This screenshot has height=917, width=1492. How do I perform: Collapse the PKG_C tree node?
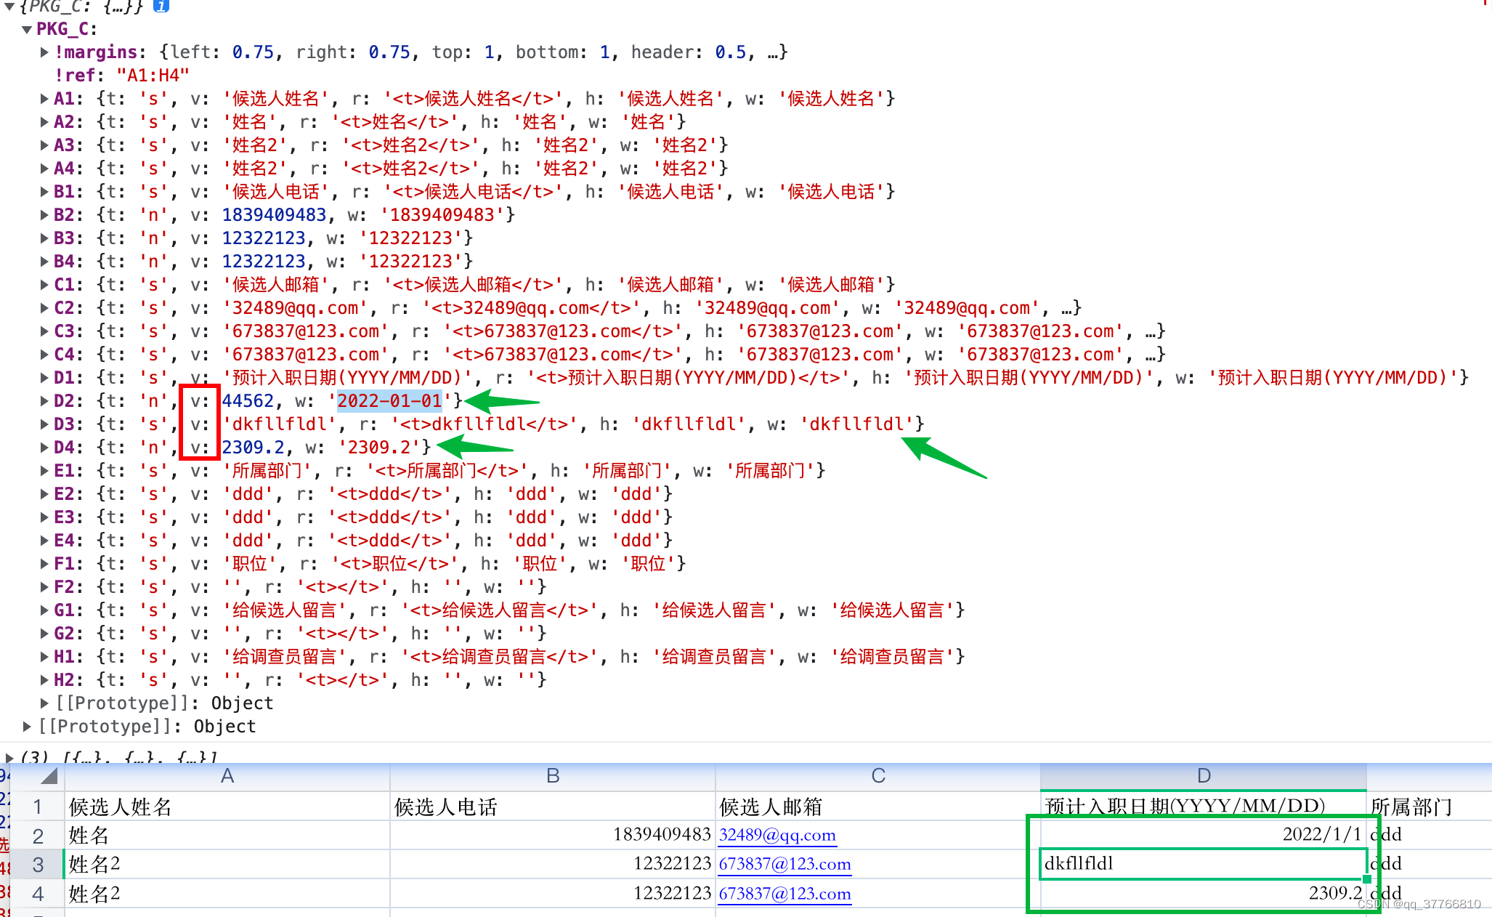click(x=27, y=30)
